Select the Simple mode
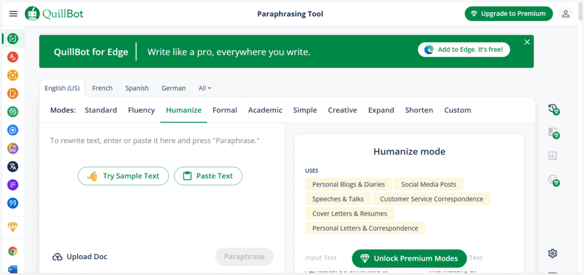 305,110
